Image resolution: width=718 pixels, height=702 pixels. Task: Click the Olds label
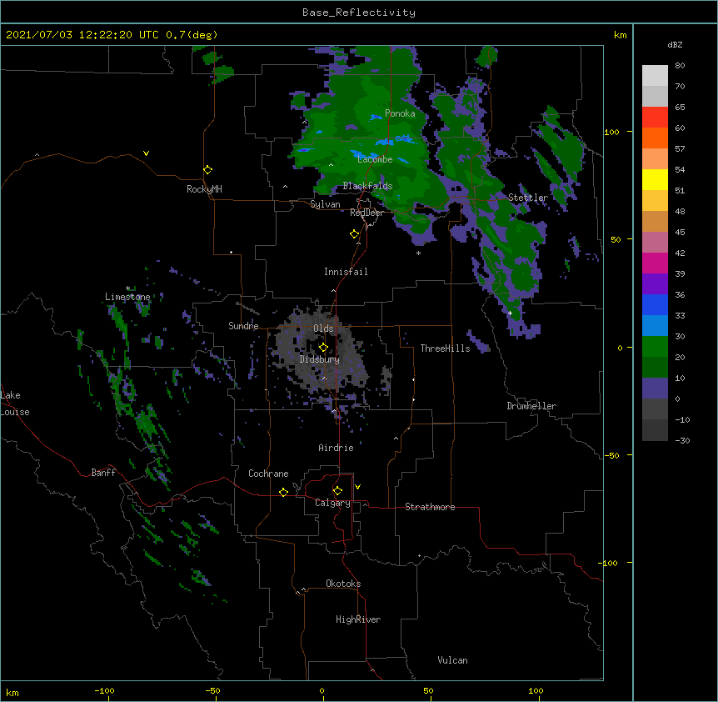pos(323,328)
